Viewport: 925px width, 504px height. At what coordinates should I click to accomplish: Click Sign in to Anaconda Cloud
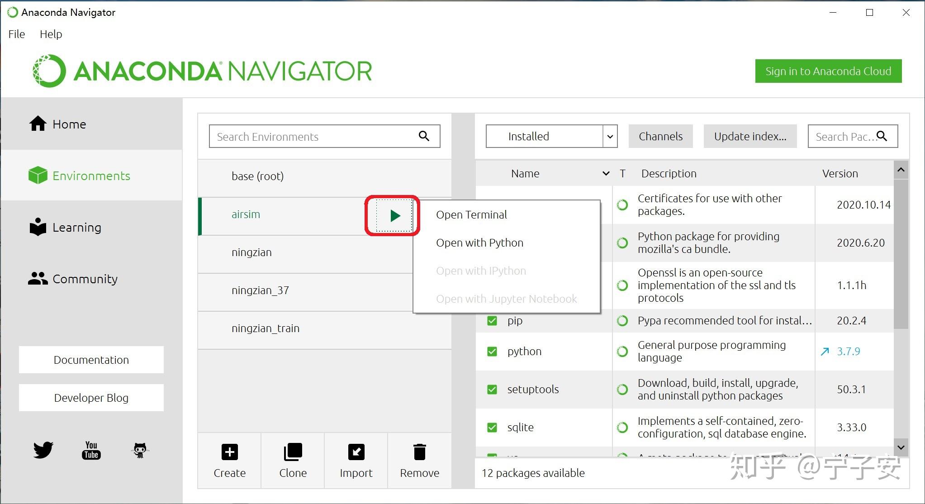click(x=828, y=71)
